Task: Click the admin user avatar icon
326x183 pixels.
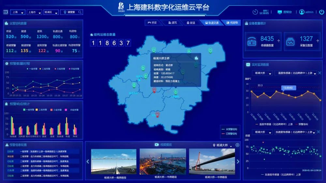Action: coord(302,12)
